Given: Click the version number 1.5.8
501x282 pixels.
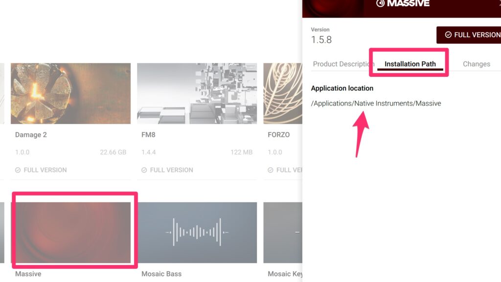Looking at the screenshot, I should tap(321, 40).
